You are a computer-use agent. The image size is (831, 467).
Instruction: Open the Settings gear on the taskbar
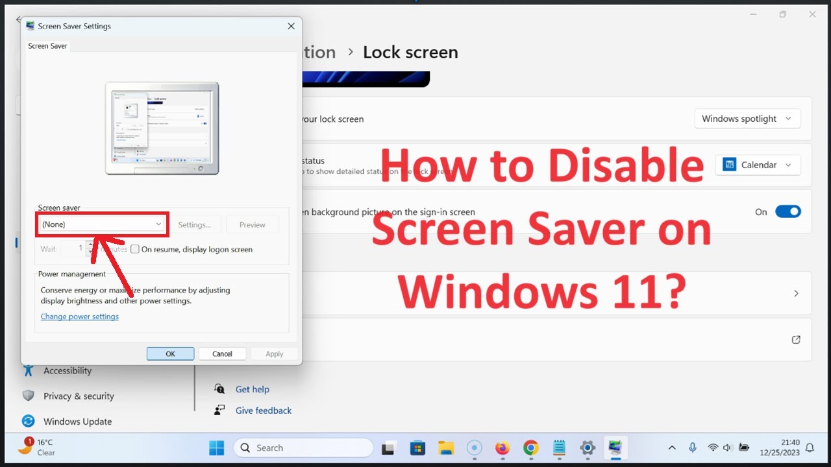point(588,448)
